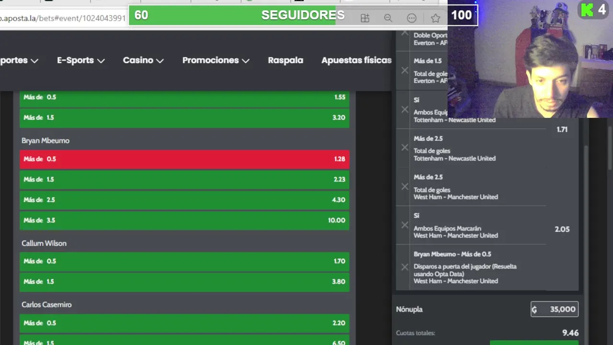Select Carlos Casemiro Más de 0.5 at 2.20

point(184,323)
